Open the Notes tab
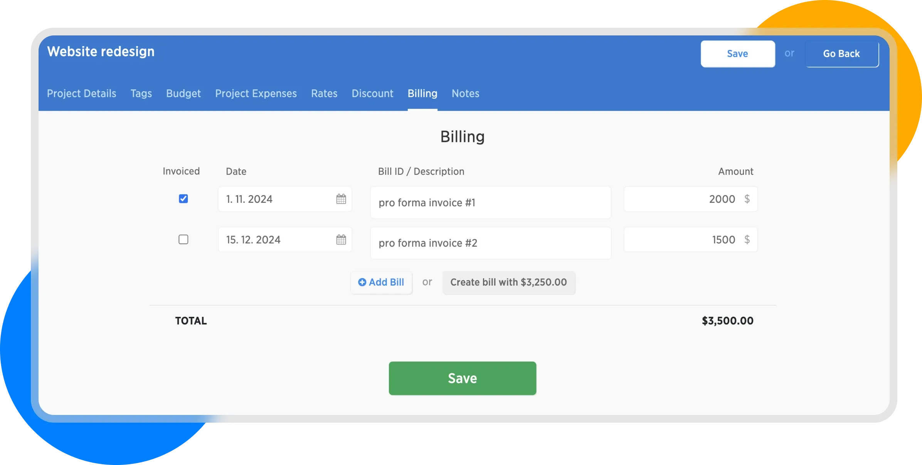The height and width of the screenshot is (465, 922). (x=465, y=94)
